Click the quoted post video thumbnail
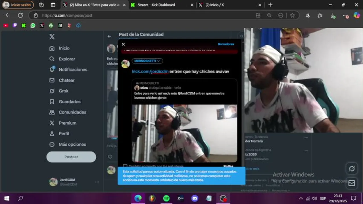Viewport: 363px width, 204px height. tap(185, 133)
